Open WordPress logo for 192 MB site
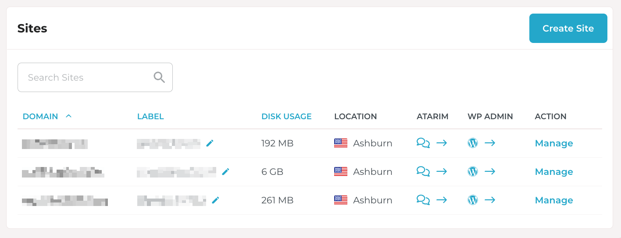This screenshot has width=621, height=238. [x=473, y=143]
